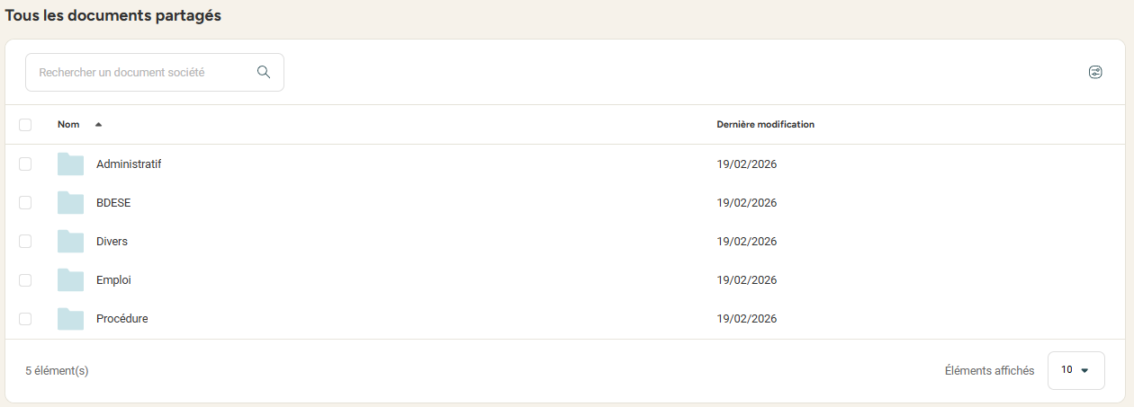The width and height of the screenshot is (1134, 407).
Task: Sort by the Nom column header
Action: click(68, 125)
